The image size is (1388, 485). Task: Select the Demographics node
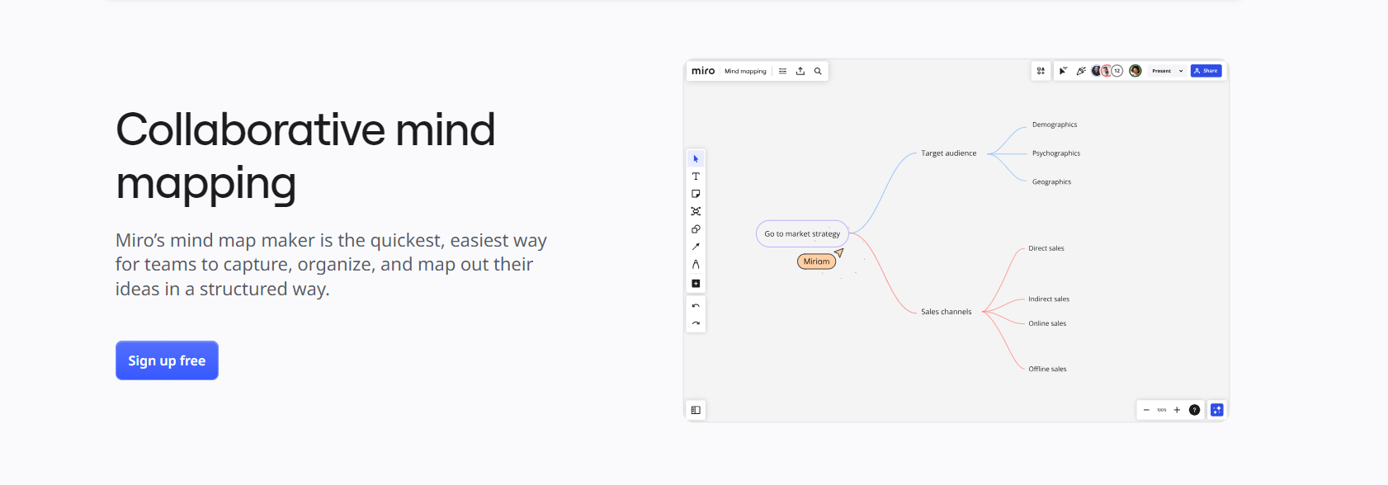click(x=1055, y=125)
